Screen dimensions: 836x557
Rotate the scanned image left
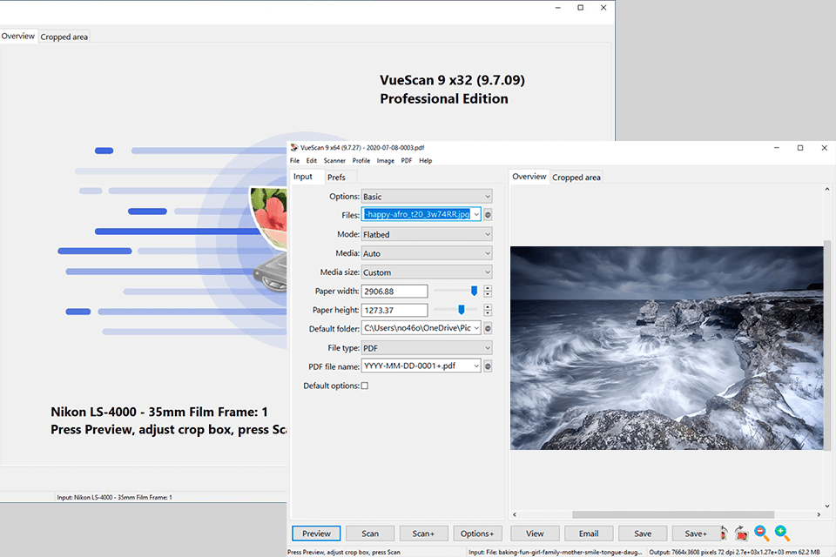tap(725, 534)
